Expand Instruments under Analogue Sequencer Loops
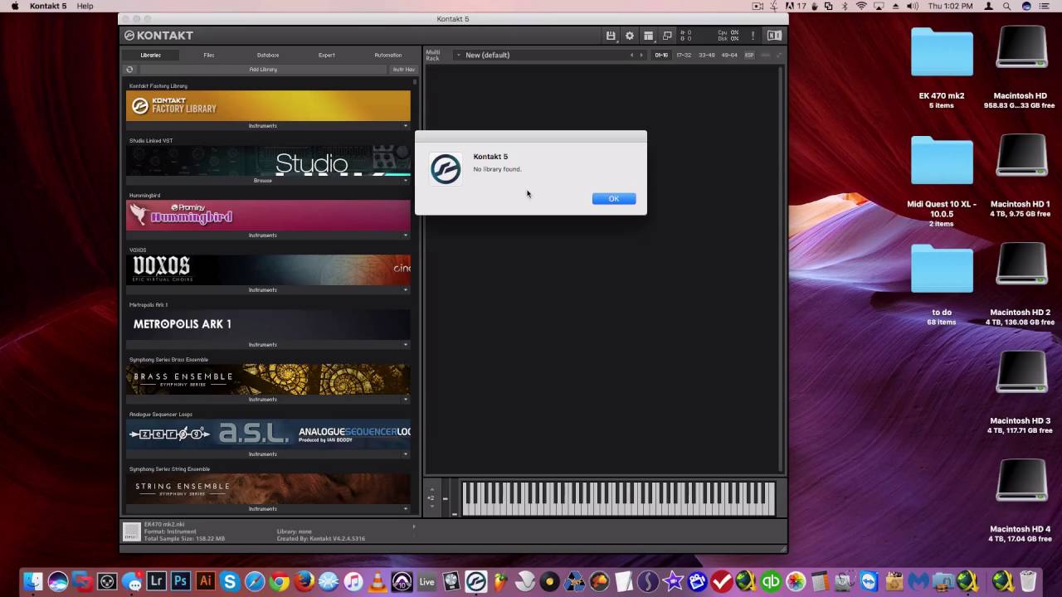Image resolution: width=1062 pixels, height=597 pixels. coord(268,454)
